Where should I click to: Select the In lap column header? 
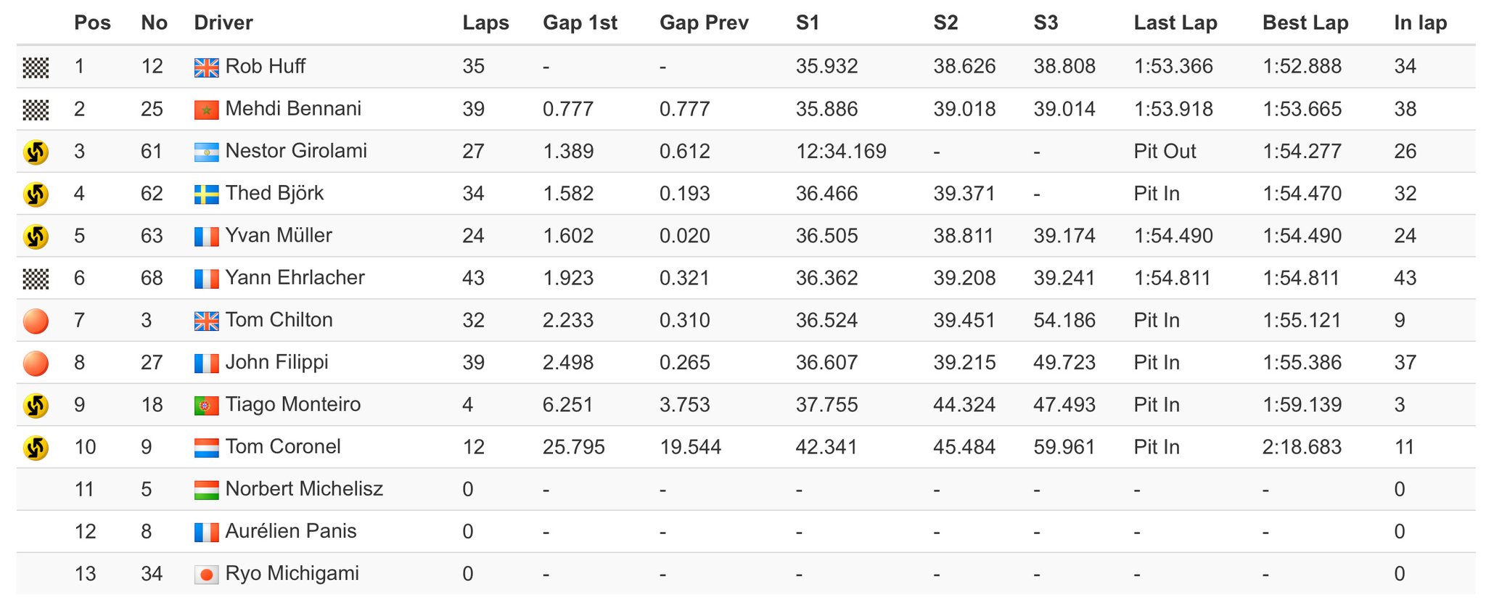1420,23
